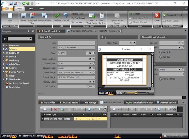This screenshot has width=189, height=139.
Task: Click the Preview zoom slider handle
Action: pyautogui.click(x=136, y=93)
